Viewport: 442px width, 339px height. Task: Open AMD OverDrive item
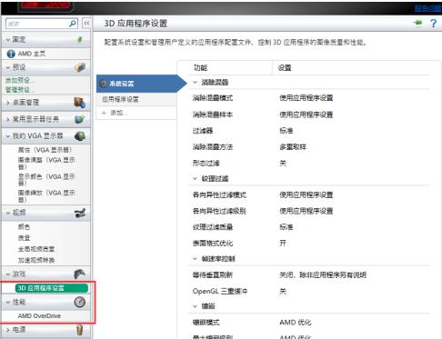(x=39, y=316)
